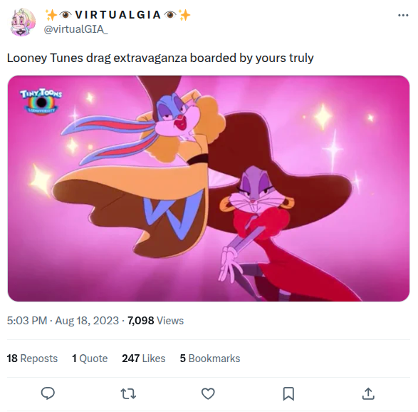Open VIRTUALGIA's profile avatar

23,22
